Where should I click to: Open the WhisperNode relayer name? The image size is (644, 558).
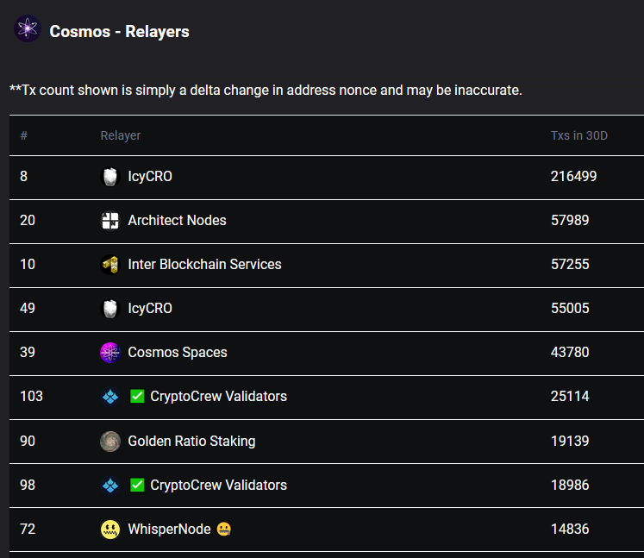click(169, 530)
